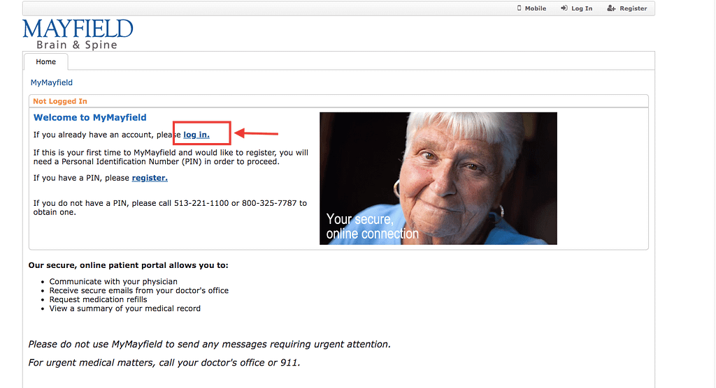Click the 'Not Logged In' status header
The width and height of the screenshot is (716, 388).
60,101
